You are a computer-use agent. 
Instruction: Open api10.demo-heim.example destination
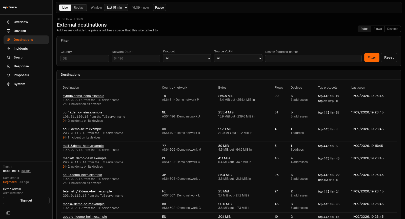83,175
